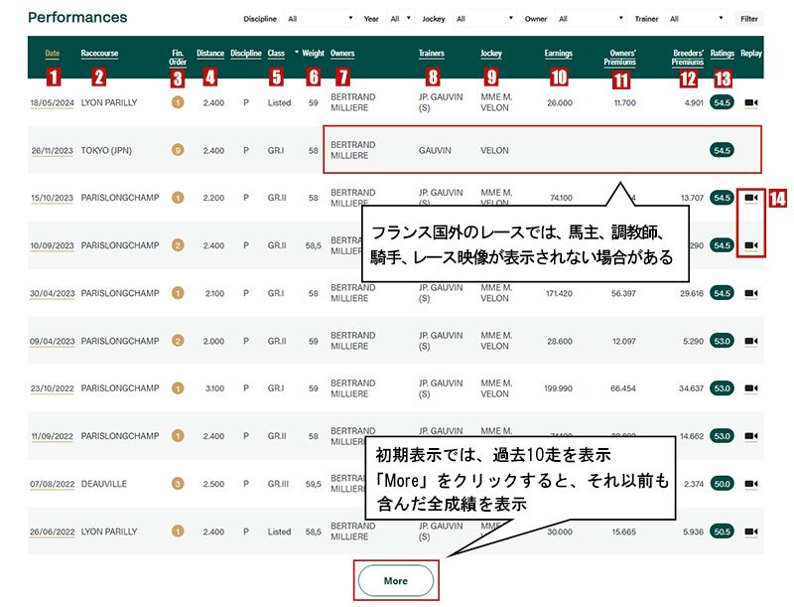Play replay video for 26/06/2022 Lyon Parilly race
794x607 pixels.
(x=751, y=531)
